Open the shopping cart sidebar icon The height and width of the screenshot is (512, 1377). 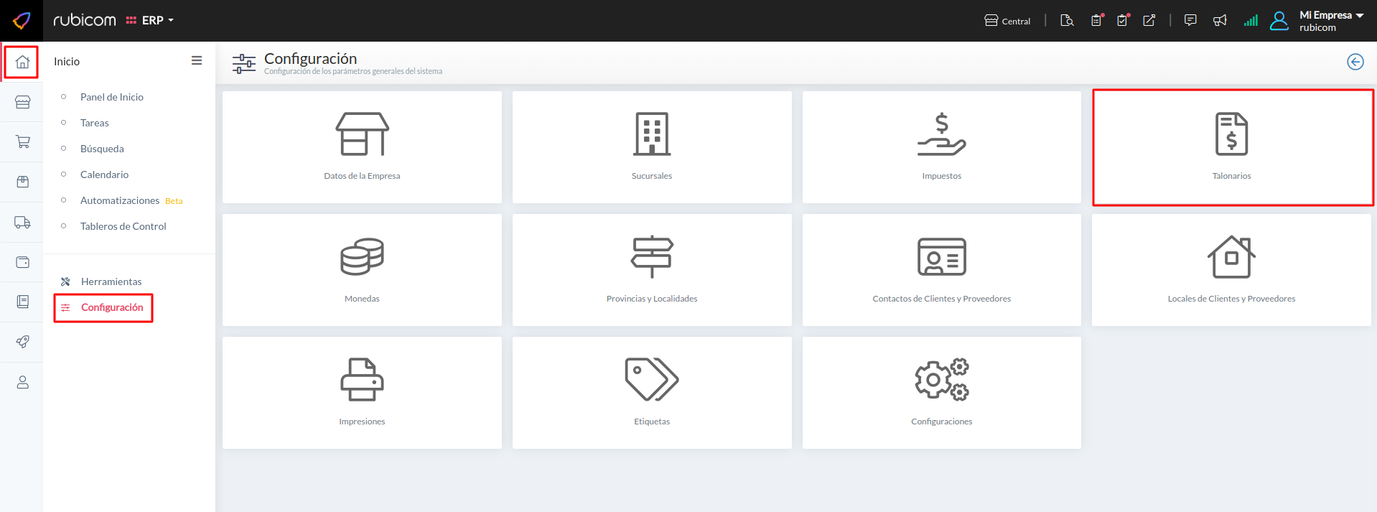coord(22,142)
